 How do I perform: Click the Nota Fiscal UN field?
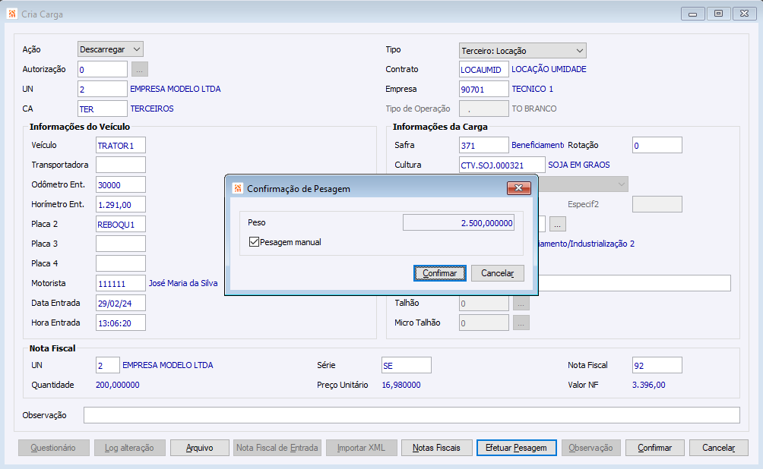(x=108, y=365)
